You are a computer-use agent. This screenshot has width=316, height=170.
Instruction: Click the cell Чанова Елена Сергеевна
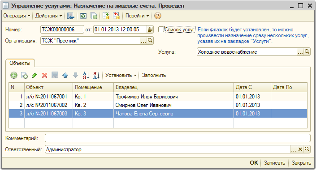174,114
